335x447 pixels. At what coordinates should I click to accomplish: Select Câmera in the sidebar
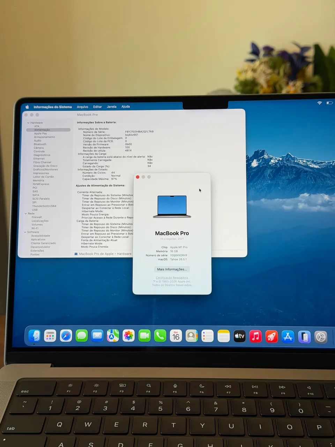[x=39, y=148]
